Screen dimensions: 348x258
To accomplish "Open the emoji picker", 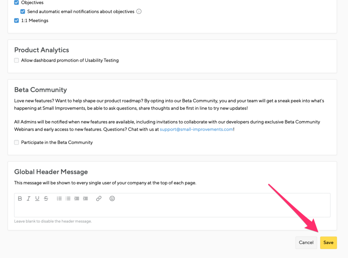I will pyautogui.click(x=112, y=199).
